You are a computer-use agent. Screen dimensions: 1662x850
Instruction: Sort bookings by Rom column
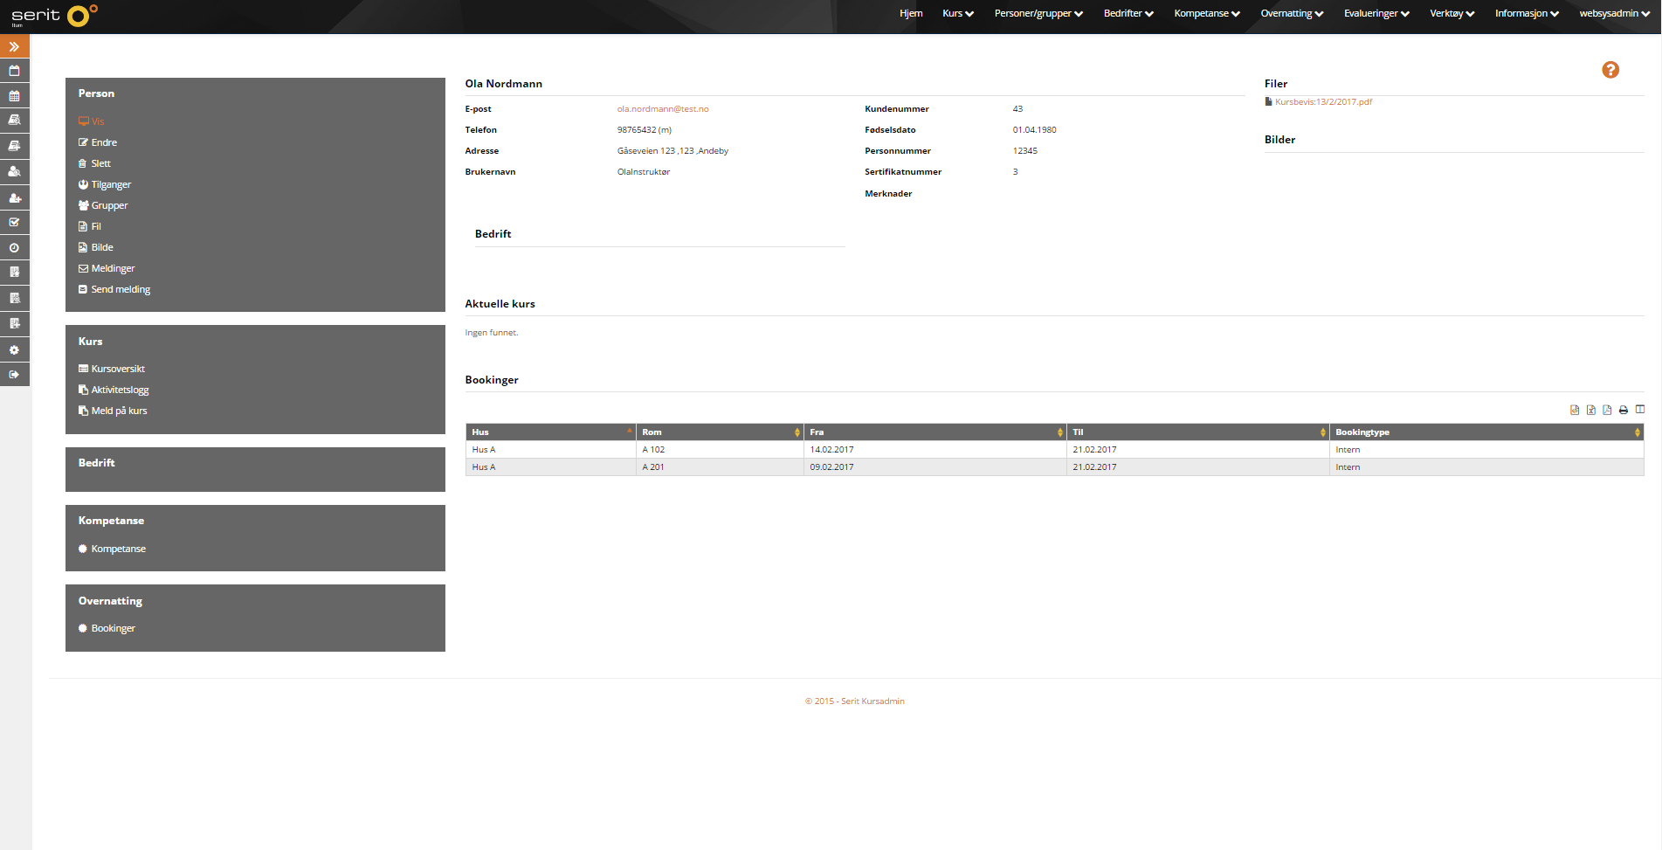[x=720, y=432]
